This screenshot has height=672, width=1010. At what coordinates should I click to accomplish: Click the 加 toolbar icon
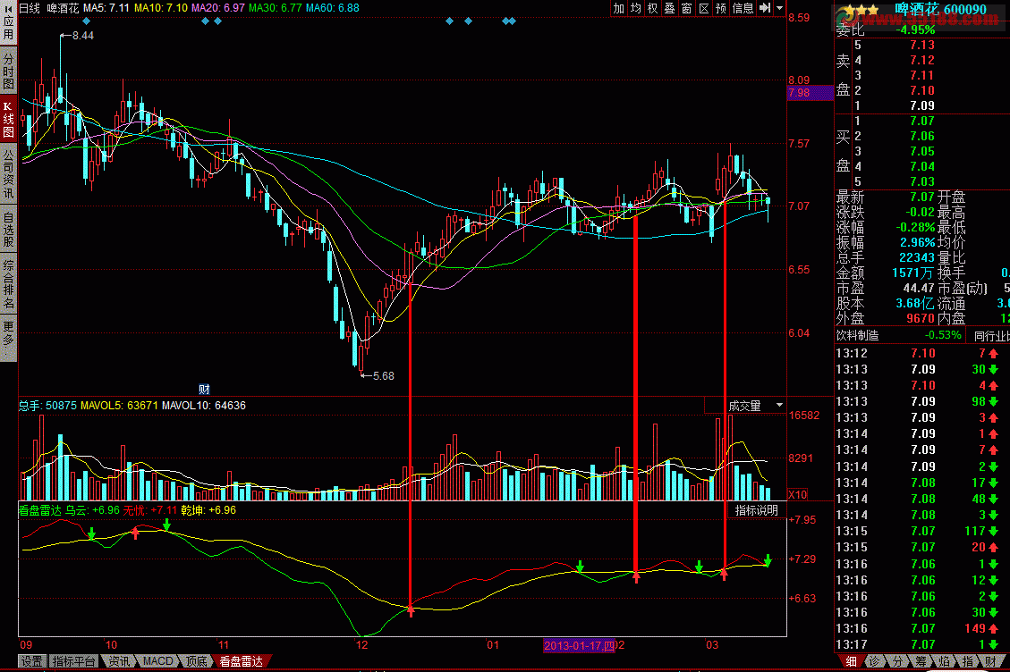tap(619, 8)
